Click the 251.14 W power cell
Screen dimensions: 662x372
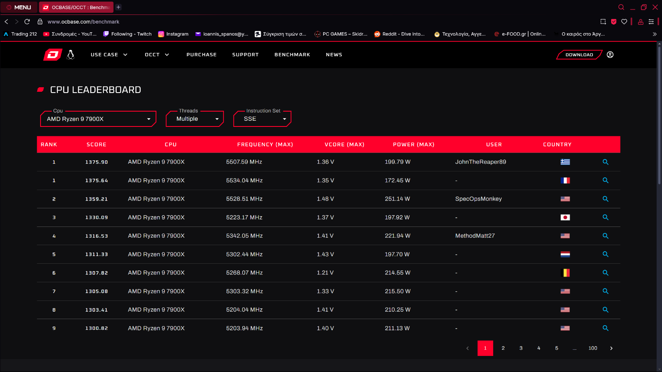click(x=397, y=199)
